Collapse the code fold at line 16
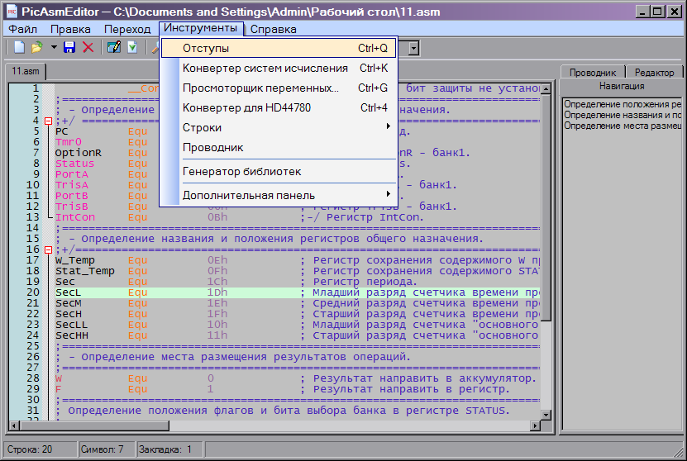The width and height of the screenshot is (687, 461). point(49,250)
